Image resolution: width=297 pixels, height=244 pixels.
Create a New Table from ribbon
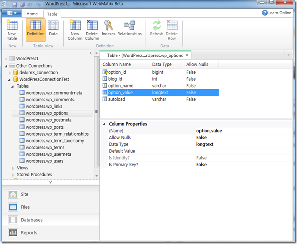[12, 30]
